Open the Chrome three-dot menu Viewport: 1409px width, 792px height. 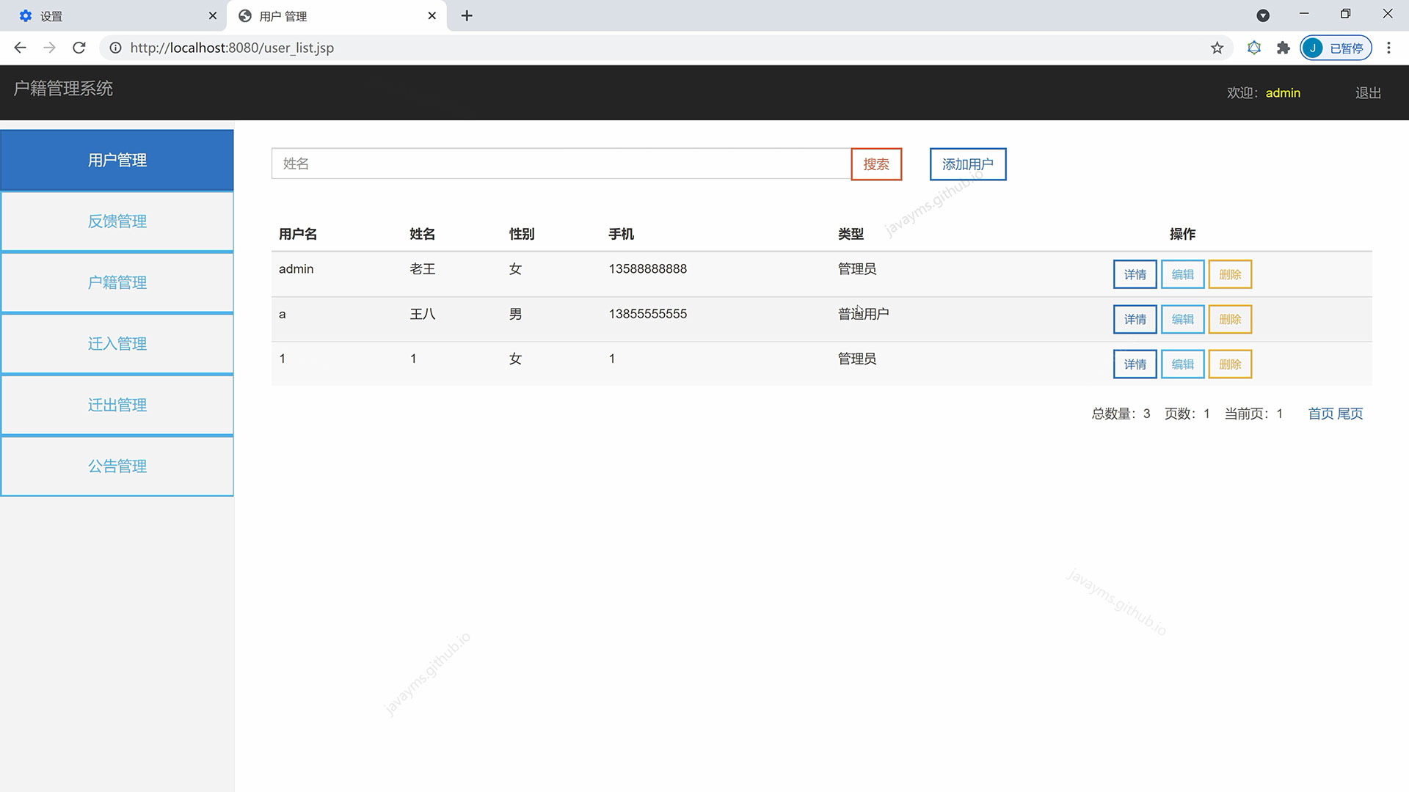pyautogui.click(x=1388, y=48)
